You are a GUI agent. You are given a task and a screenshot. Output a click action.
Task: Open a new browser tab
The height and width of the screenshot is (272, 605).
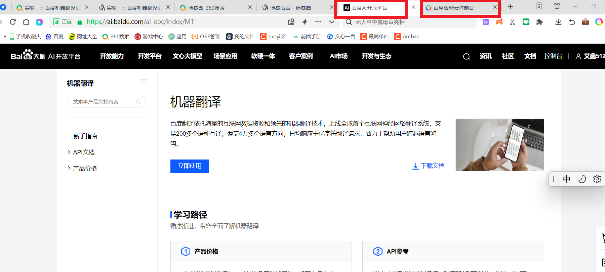click(x=510, y=7)
